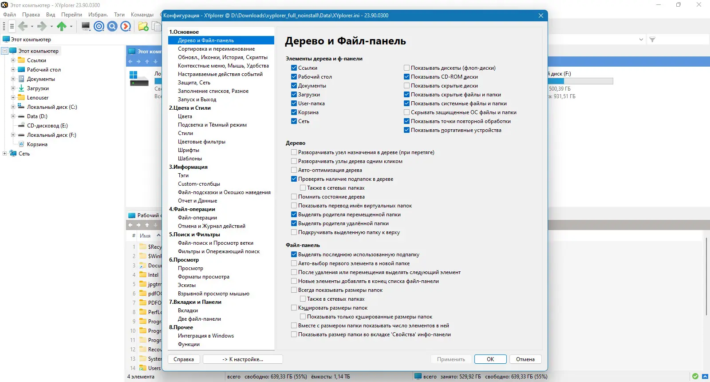Open the Find Files magnifier icon
Image resolution: width=710 pixels, height=382 pixels.
coord(112,27)
